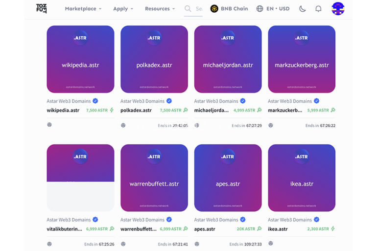The height and width of the screenshot is (251, 377).
Task: Click the globe language icon
Action: click(259, 9)
